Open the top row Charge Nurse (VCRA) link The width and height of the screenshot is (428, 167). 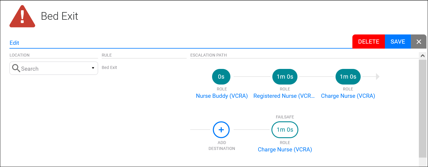point(348,96)
